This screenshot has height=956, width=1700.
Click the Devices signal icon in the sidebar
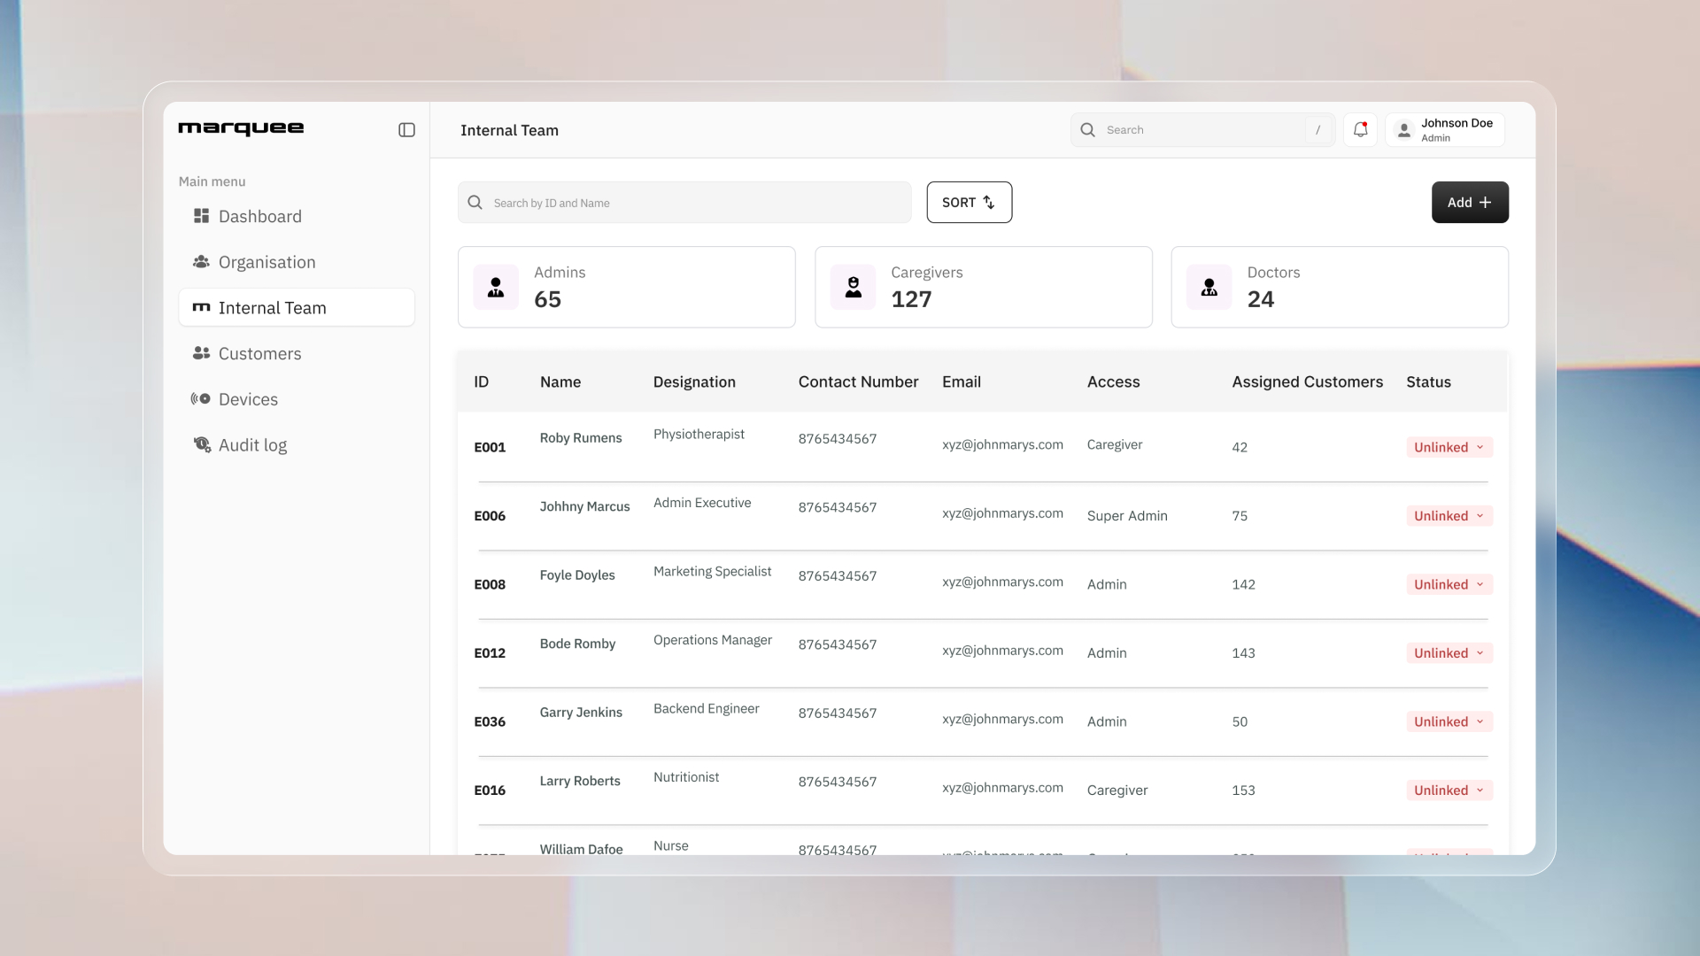201,399
